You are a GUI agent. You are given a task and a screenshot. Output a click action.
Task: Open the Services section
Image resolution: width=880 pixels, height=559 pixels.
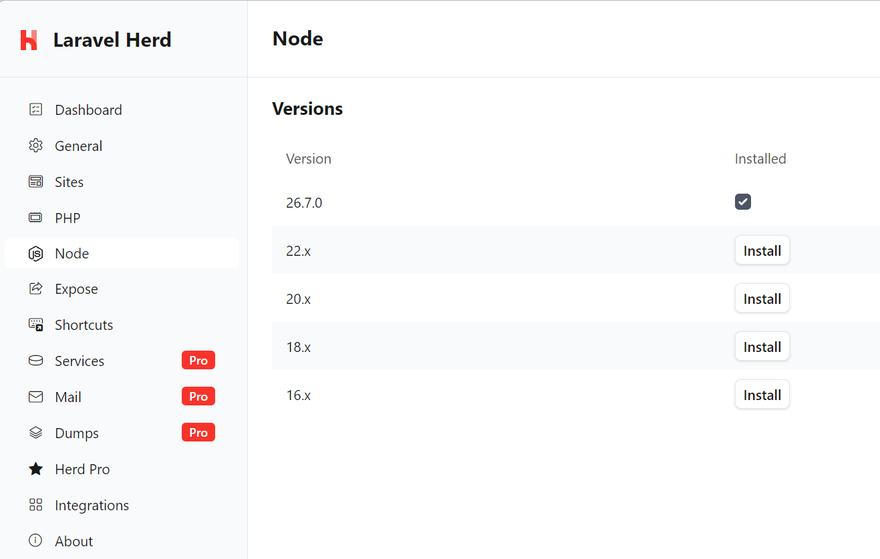(122, 361)
